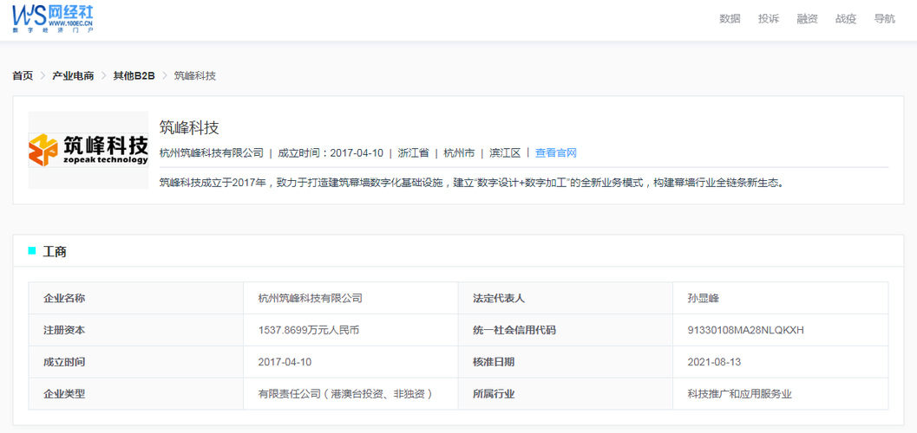The height and width of the screenshot is (433, 917).
Task: Open 其他B2B breadcrumb link
Action: click(x=134, y=76)
